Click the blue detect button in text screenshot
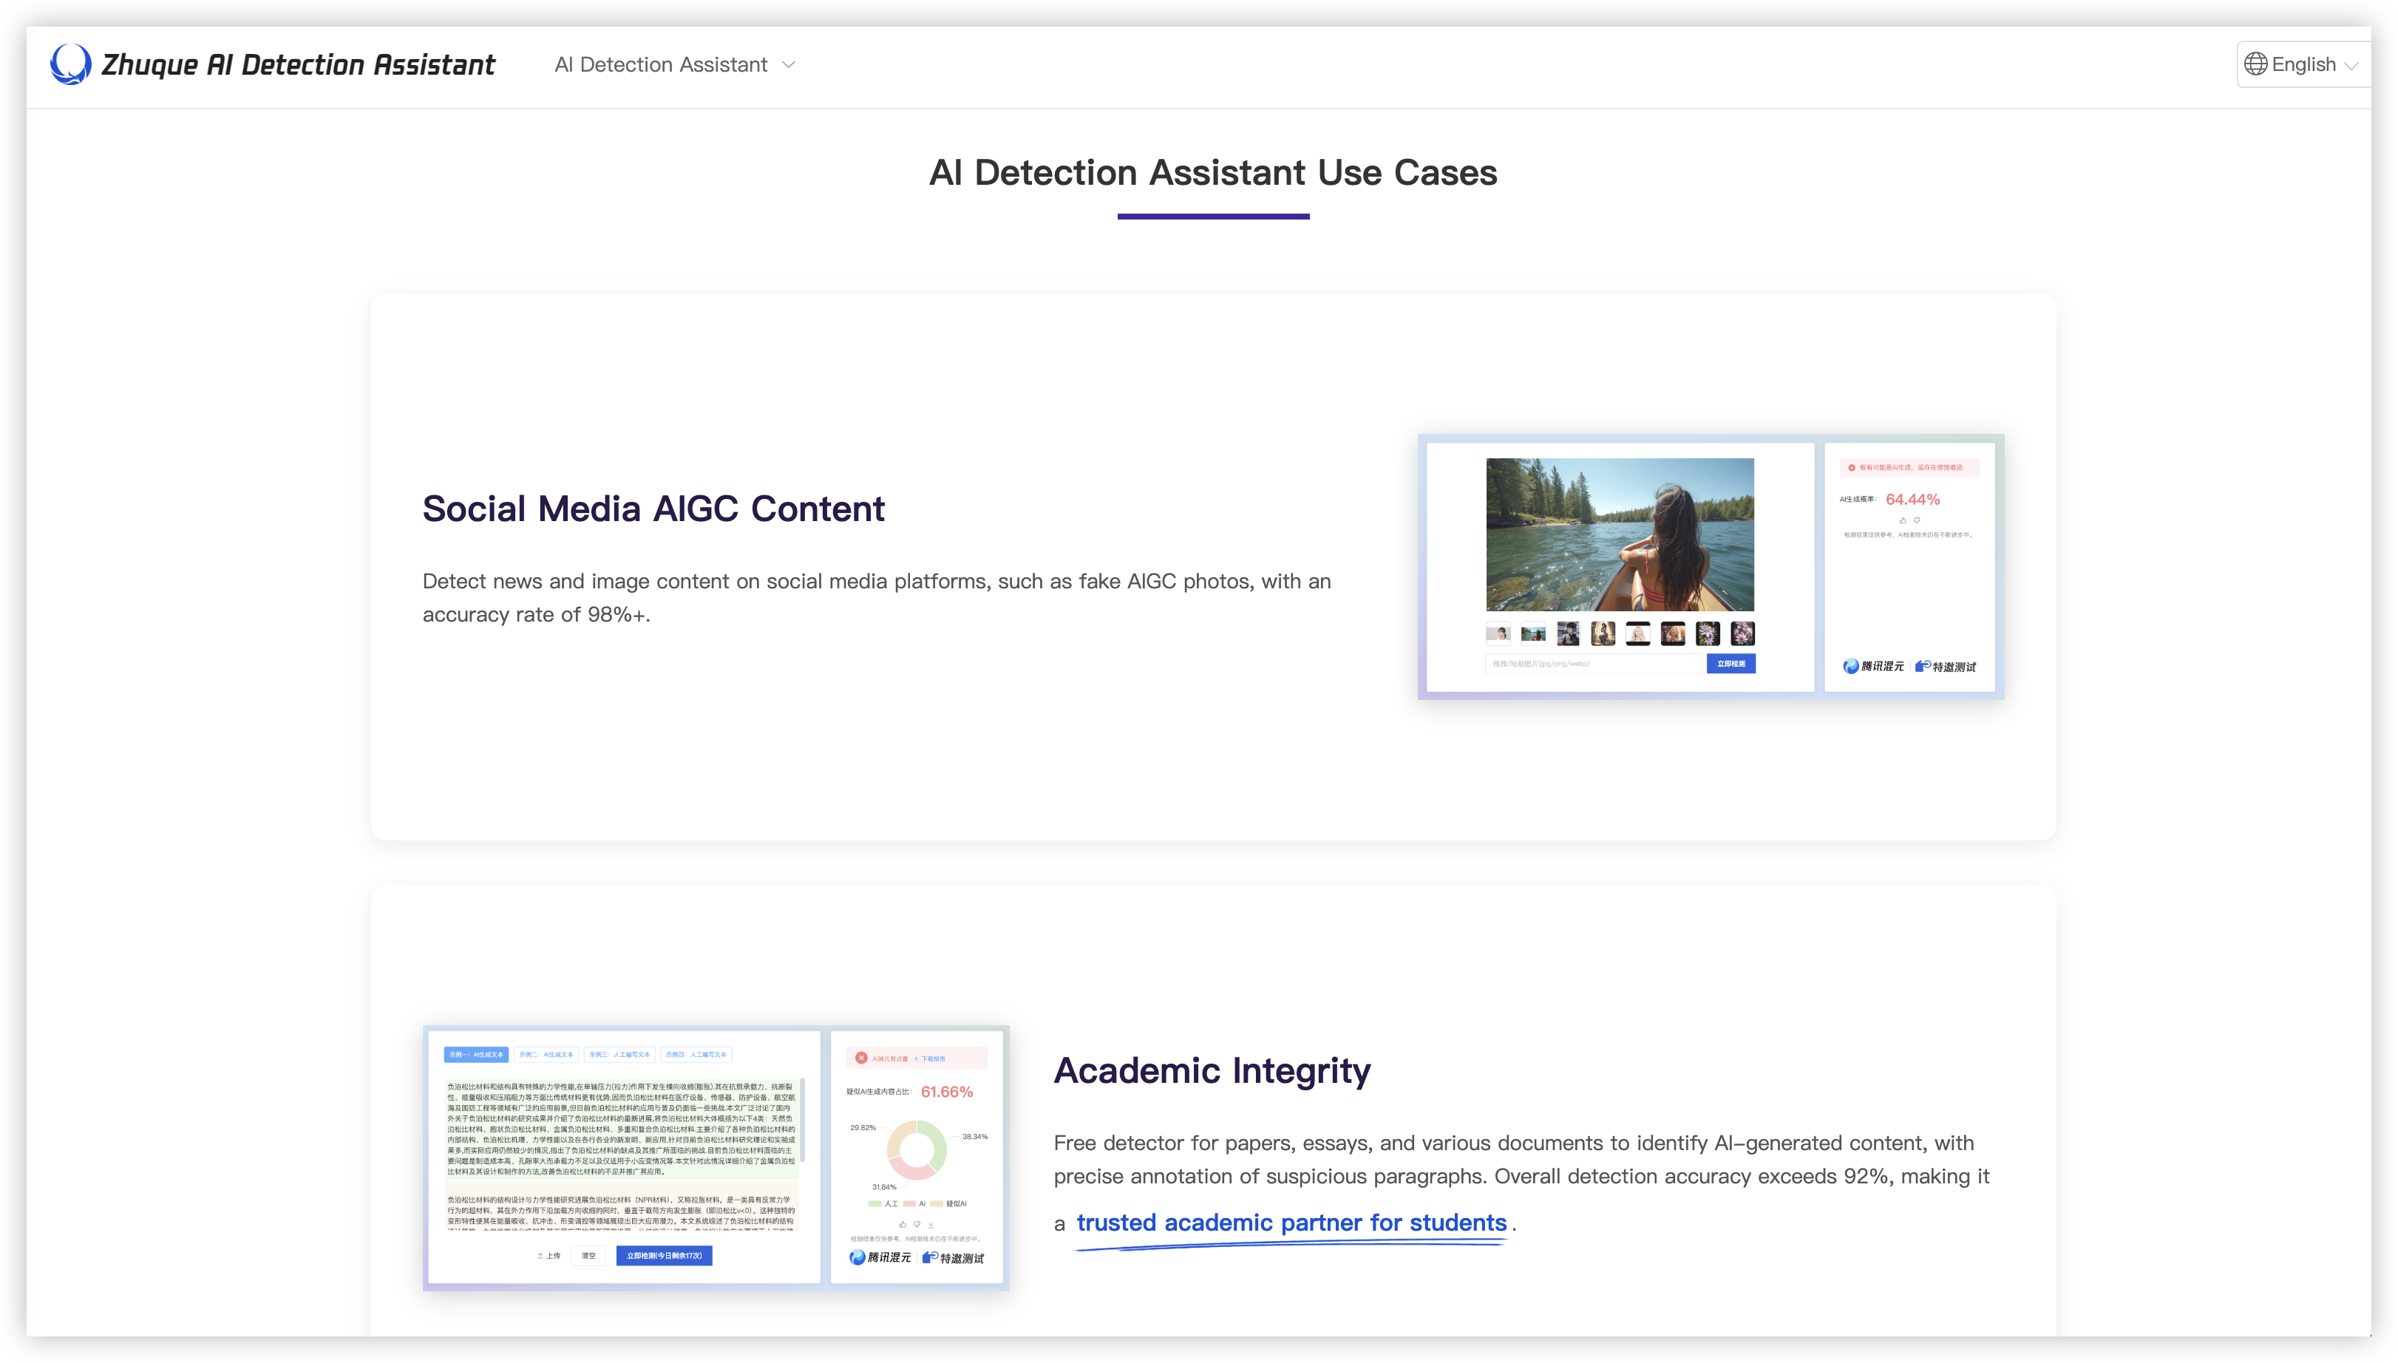 [662, 1255]
